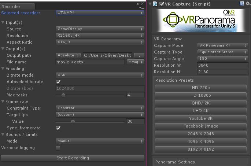Open the VR Capture component settings gear
Viewport: 251px width, 166px height.
click(x=248, y=4)
